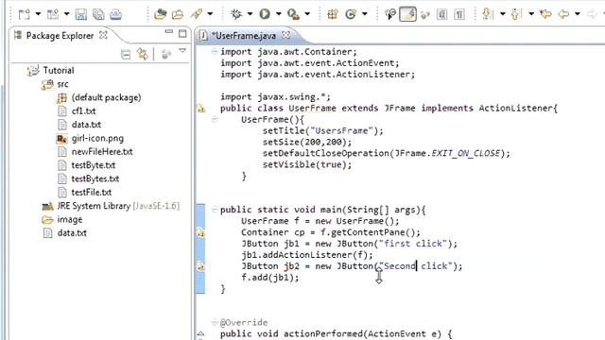Click warning marker on Container cp line
The width and height of the screenshot is (605, 340).
[x=201, y=232]
